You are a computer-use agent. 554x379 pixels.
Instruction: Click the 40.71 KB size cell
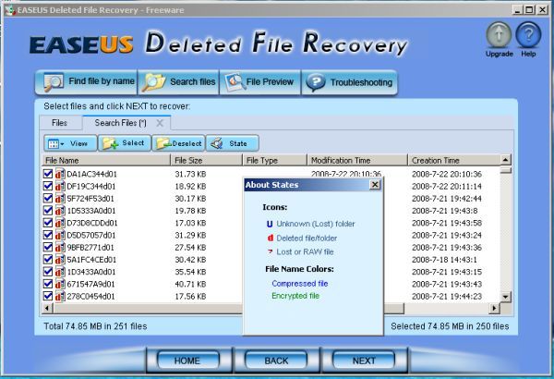pos(190,284)
